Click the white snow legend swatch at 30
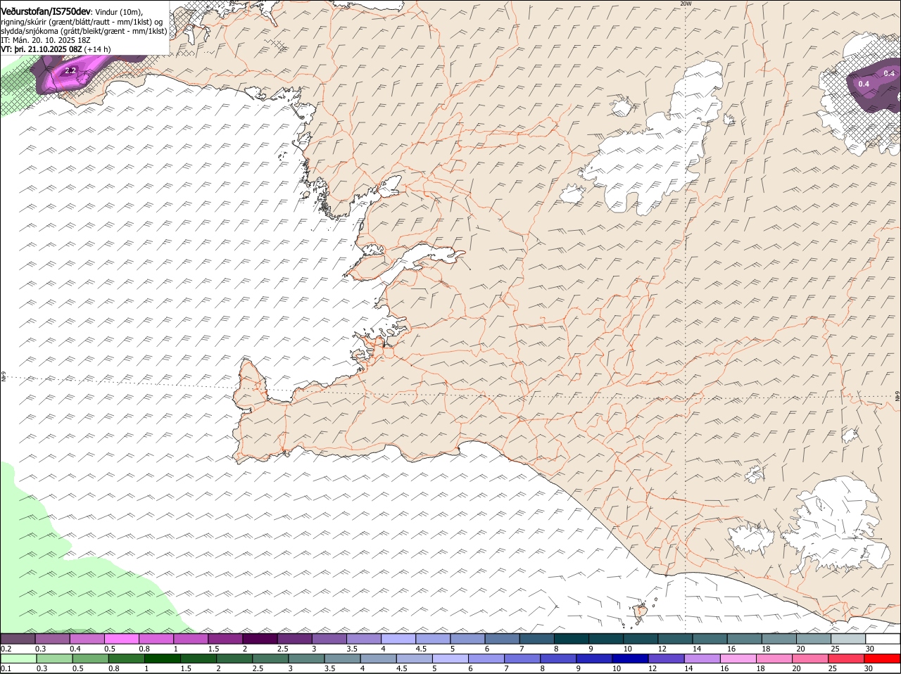 (x=883, y=639)
